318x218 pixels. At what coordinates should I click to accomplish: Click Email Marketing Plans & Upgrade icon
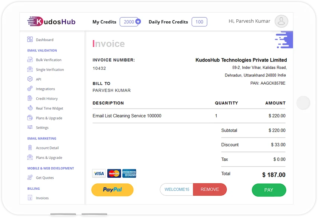coord(30,157)
